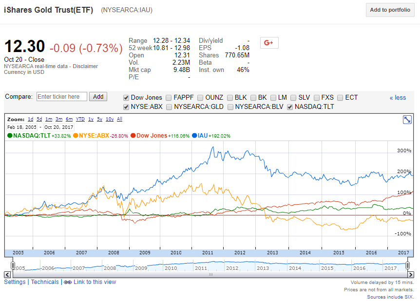Click the horizontal scrollbar thumb under the chart
The image size is (420, 301).
point(210,275)
